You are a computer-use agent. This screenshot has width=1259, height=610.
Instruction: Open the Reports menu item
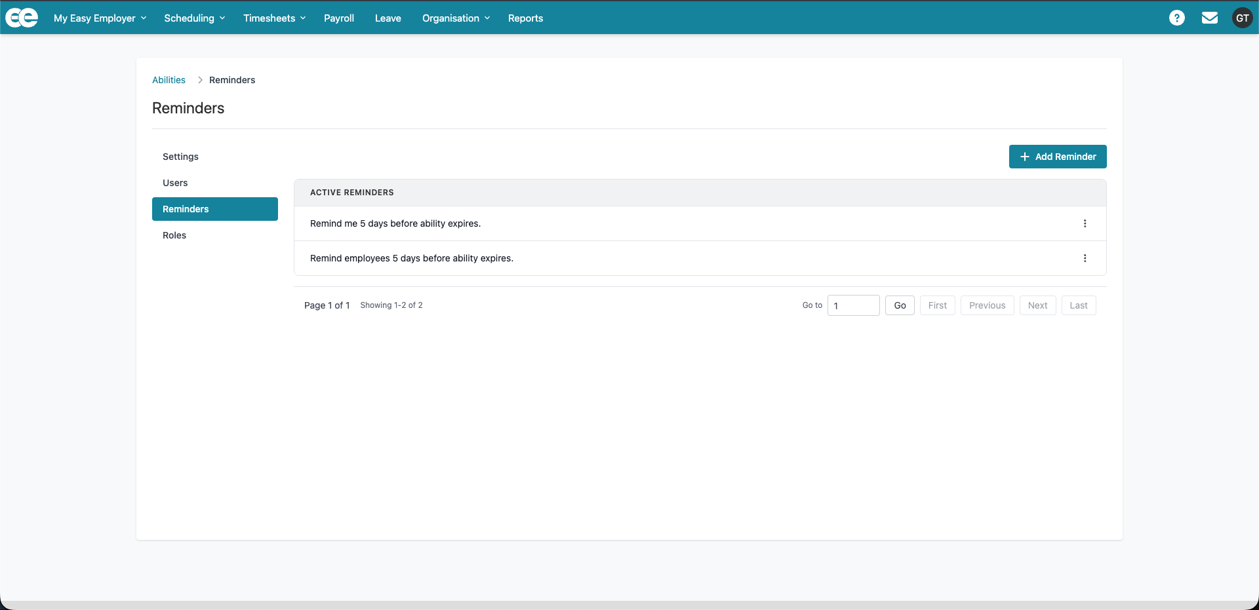[526, 18]
